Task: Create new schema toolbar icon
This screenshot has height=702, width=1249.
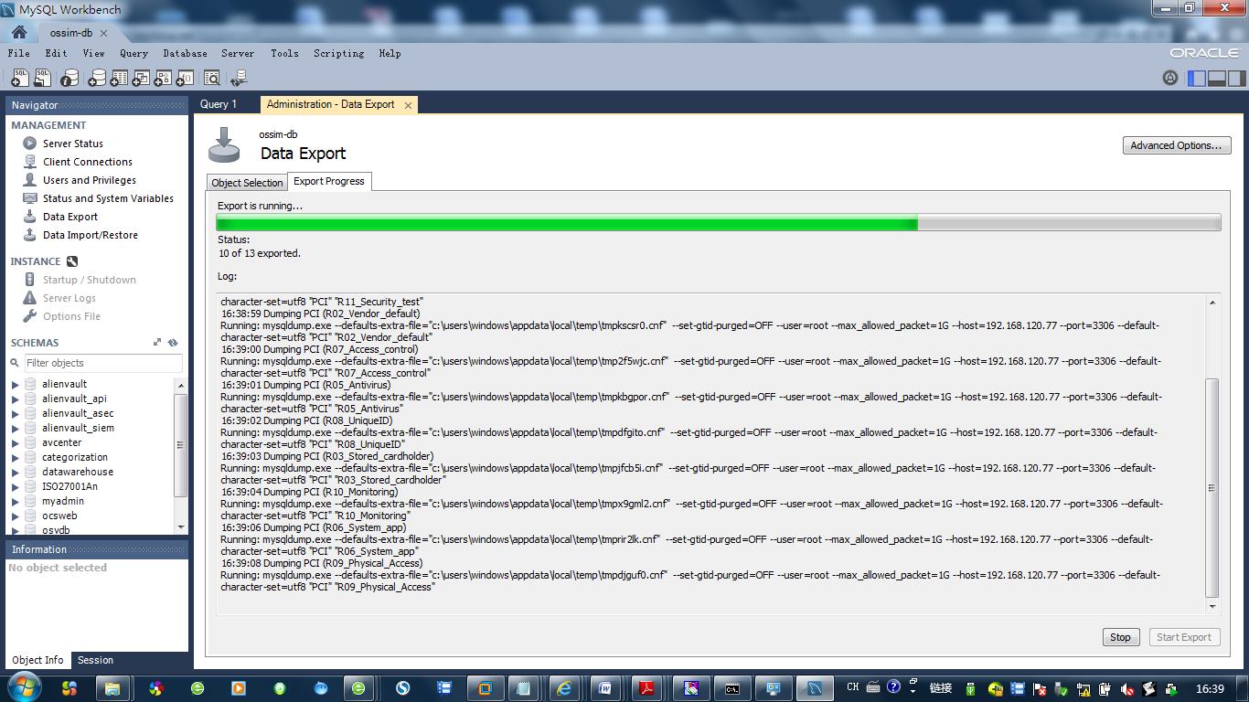Action: [96, 79]
